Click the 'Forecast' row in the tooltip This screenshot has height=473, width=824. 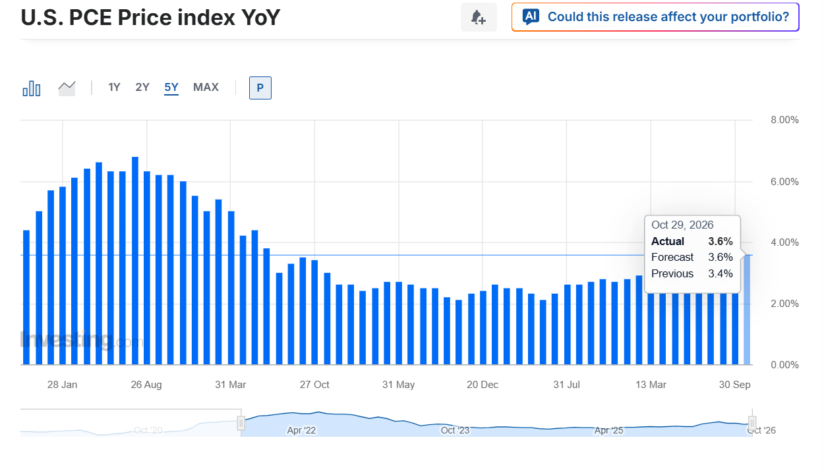point(692,258)
